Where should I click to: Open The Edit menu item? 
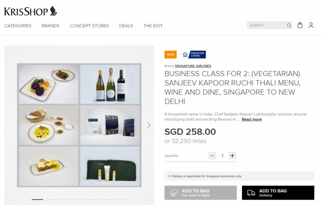click(153, 26)
